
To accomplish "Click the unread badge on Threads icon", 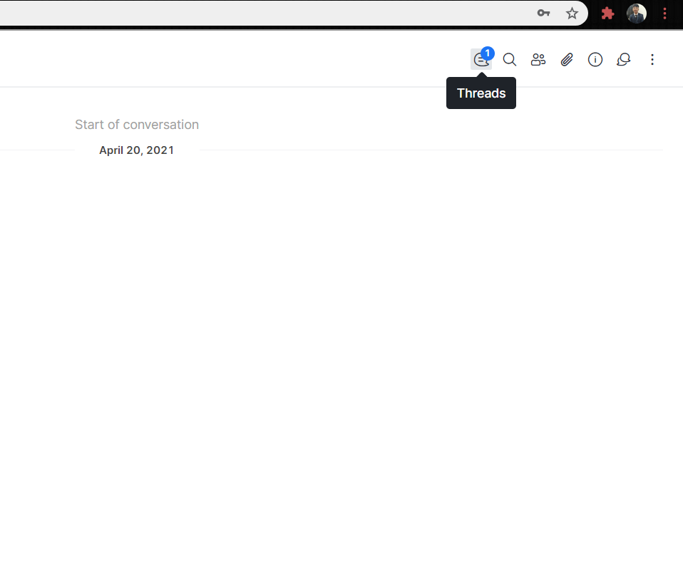I will 488,53.
